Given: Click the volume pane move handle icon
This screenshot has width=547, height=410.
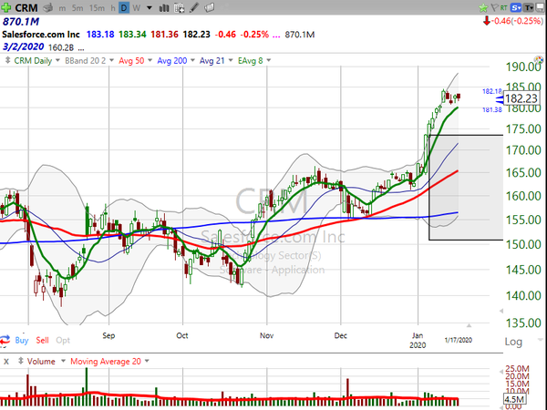Looking at the screenshot, I should tap(21, 361).
